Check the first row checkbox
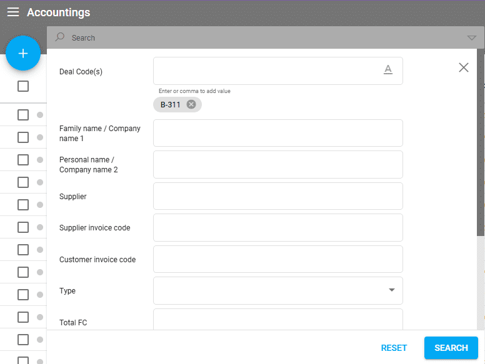This screenshot has width=485, height=364. pos(23,115)
